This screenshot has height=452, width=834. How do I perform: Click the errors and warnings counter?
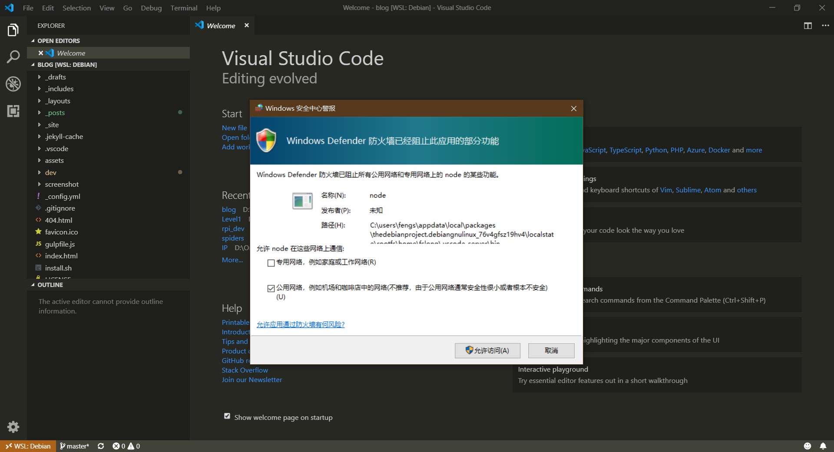pyautogui.click(x=126, y=446)
